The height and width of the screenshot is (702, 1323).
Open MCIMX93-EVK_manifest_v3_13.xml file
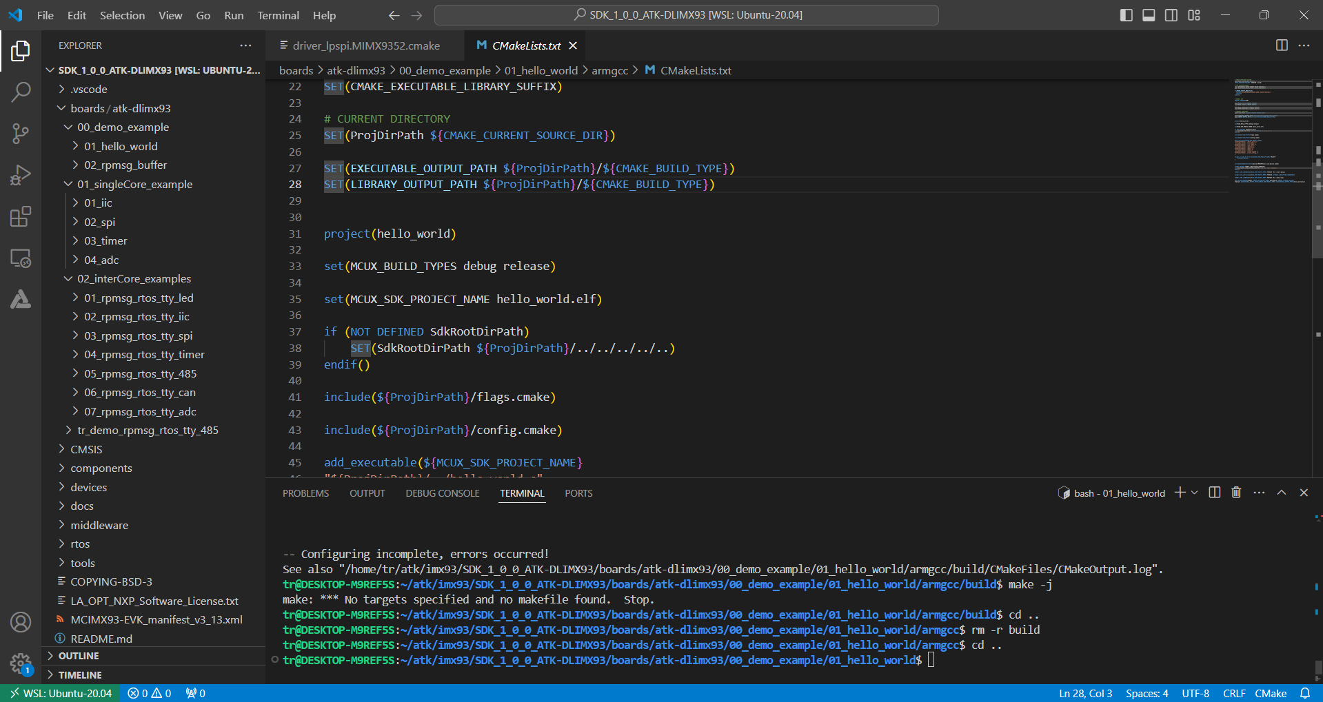(153, 620)
